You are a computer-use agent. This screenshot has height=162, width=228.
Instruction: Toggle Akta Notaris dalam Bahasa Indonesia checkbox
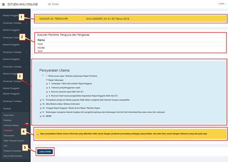pos(41,104)
